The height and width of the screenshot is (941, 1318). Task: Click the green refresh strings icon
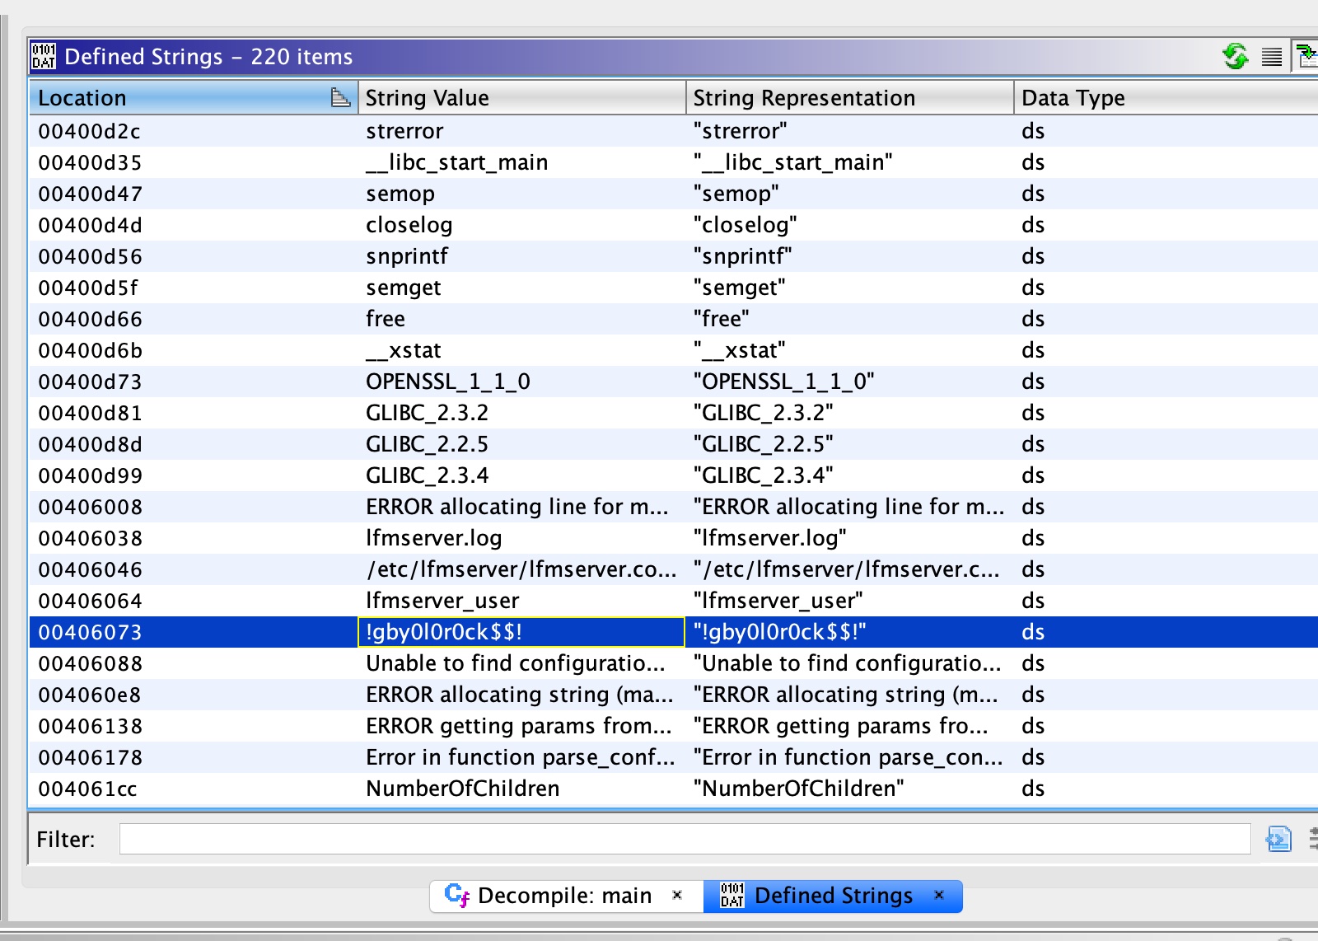[1235, 57]
